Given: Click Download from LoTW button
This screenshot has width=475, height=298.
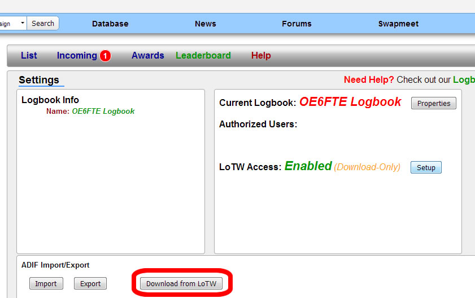Looking at the screenshot, I should (181, 283).
